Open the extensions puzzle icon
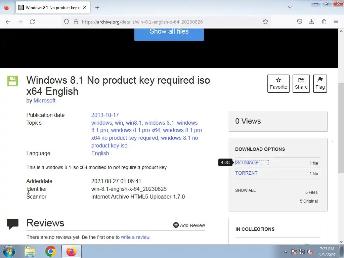 (324, 21)
